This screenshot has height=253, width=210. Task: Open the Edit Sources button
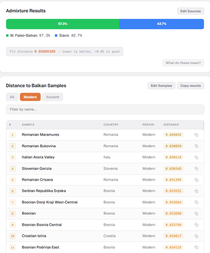pos(191,11)
